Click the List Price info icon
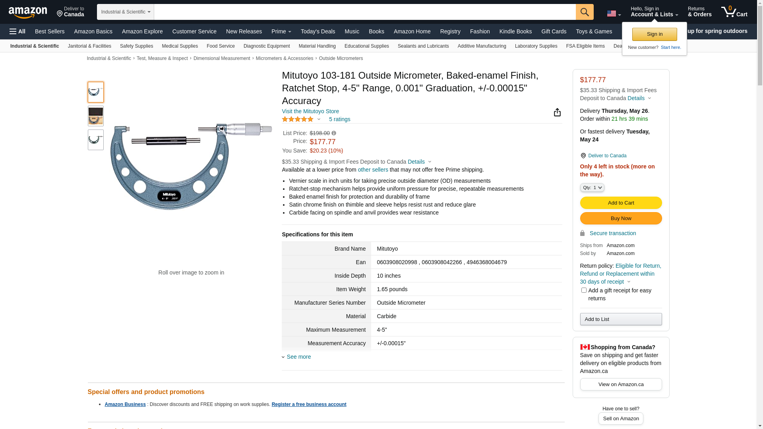Viewport: 763px width, 429px height. pos(334,133)
